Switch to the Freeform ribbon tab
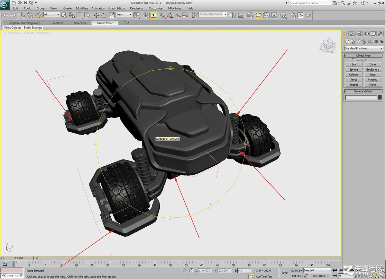386x279 pixels. pyautogui.click(x=57, y=23)
